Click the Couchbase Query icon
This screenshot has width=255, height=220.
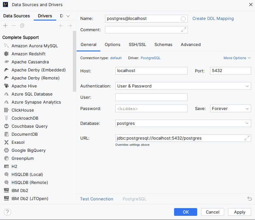click(x=6, y=126)
